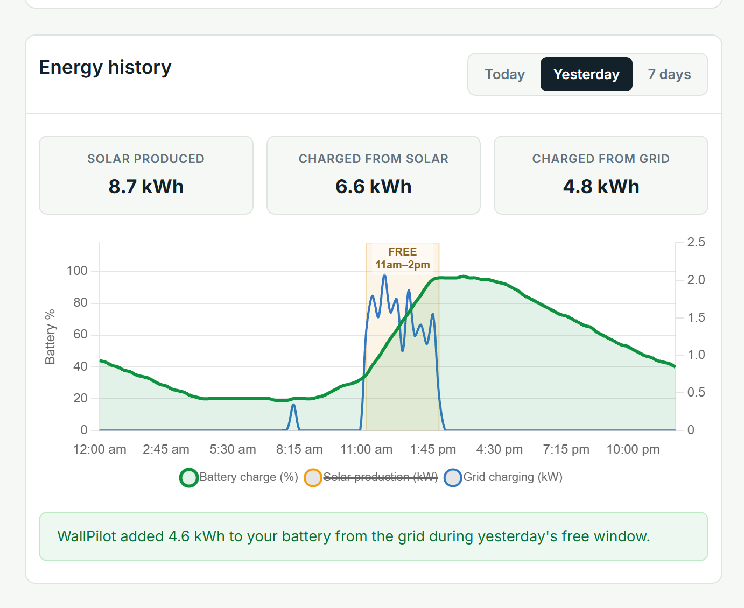Click the 8.7 kWh value
744x608 pixels.
[x=146, y=187]
